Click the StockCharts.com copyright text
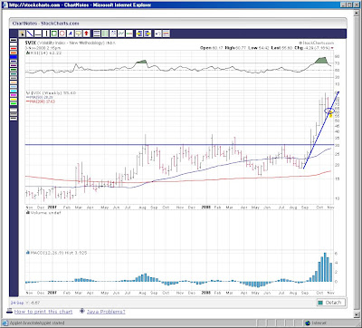This screenshot has height=328, width=362. 316,43
